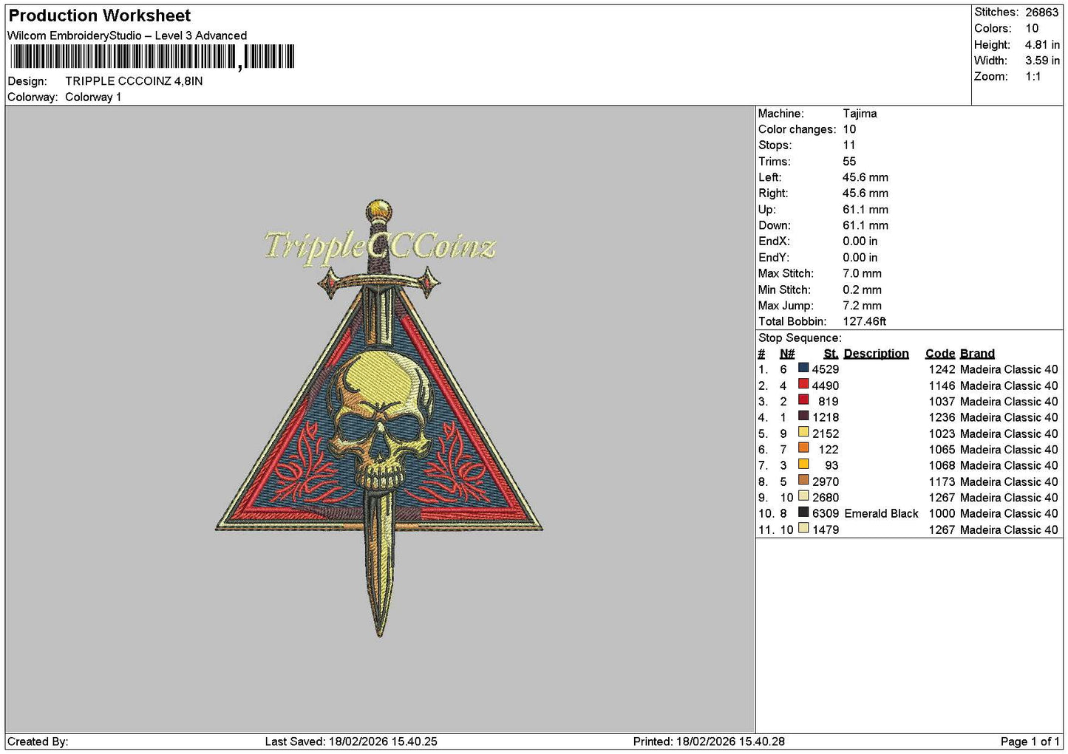Click the skull embroidery design preview
Viewport: 1068px width, 754px height.
point(379,418)
